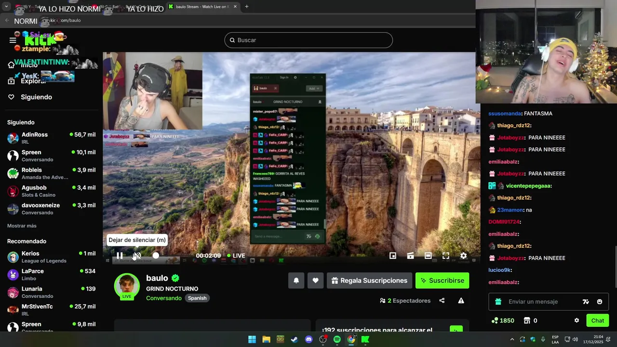Open OBS Studio from the taskbar
This screenshot has height=347, width=617.
click(x=323, y=339)
